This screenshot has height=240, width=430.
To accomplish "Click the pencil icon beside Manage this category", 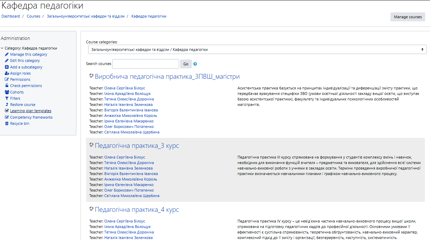I will pyautogui.click(x=7, y=54).
